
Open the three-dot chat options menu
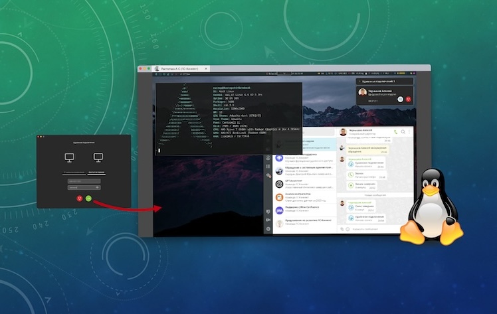(x=410, y=132)
